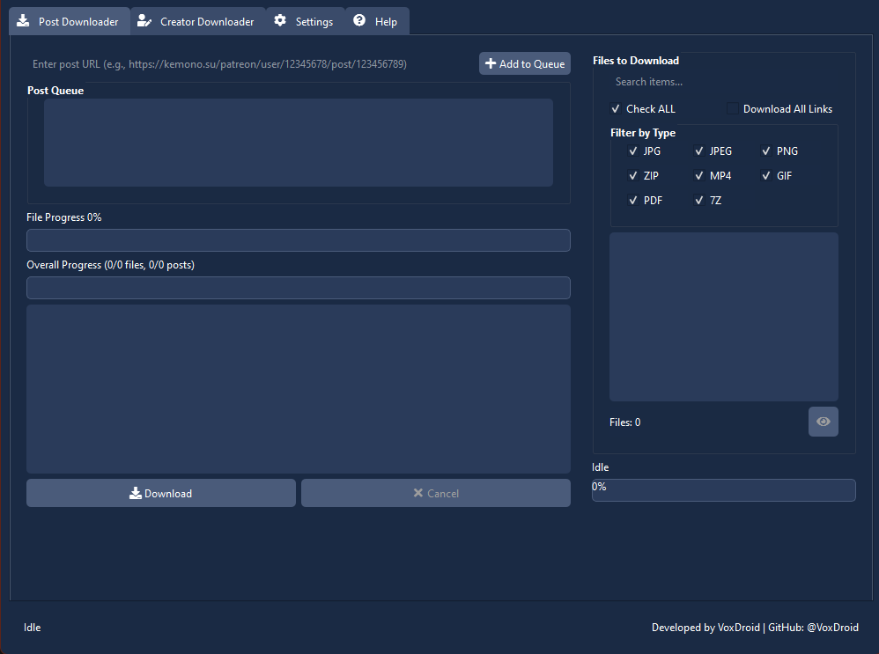The width and height of the screenshot is (879, 654).
Task: Click the Creator Downloader person icon
Action: click(x=145, y=20)
